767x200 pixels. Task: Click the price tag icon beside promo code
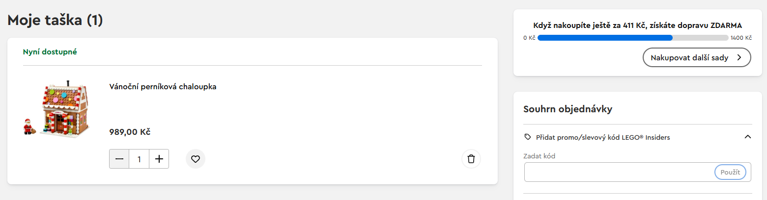point(528,137)
